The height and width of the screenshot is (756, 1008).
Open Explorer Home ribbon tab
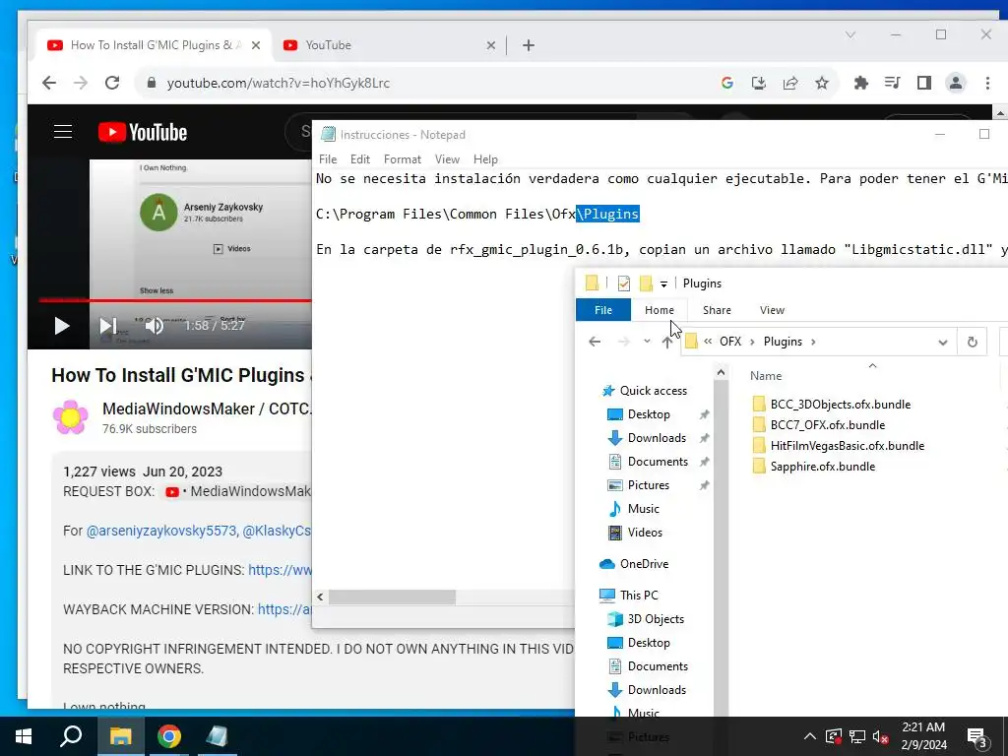click(659, 310)
